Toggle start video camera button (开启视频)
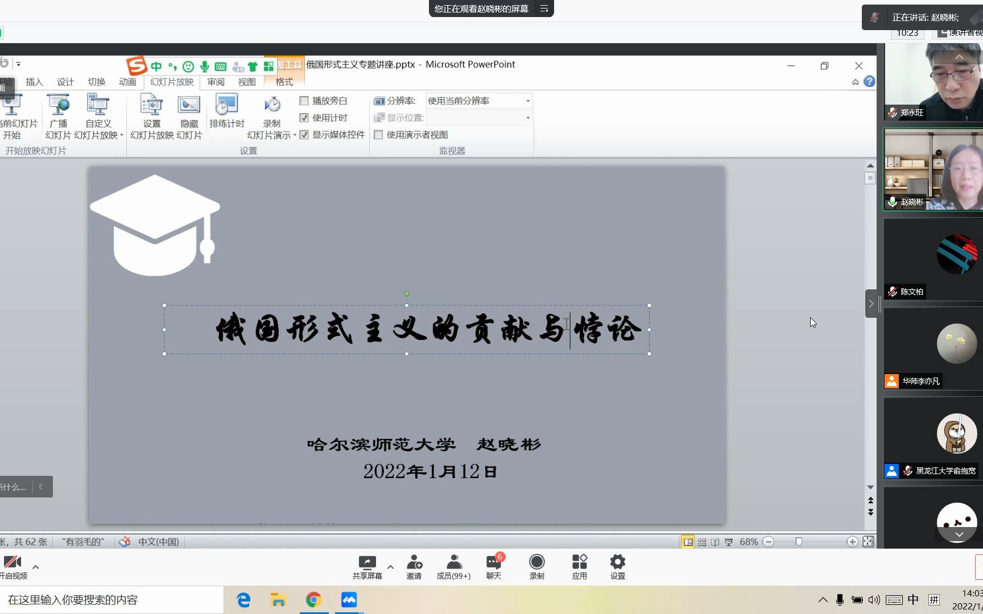 [x=13, y=567]
